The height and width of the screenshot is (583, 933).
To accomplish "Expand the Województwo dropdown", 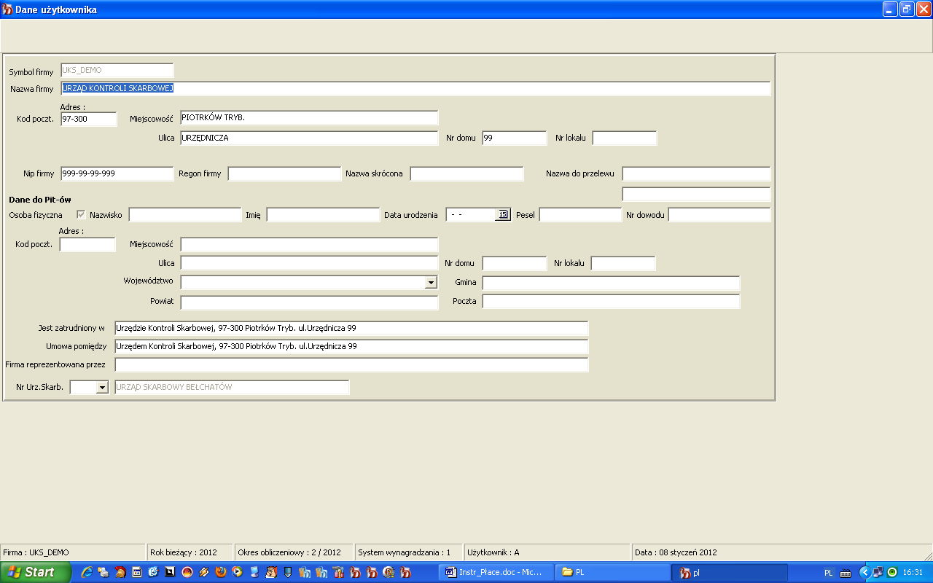I will (431, 283).
